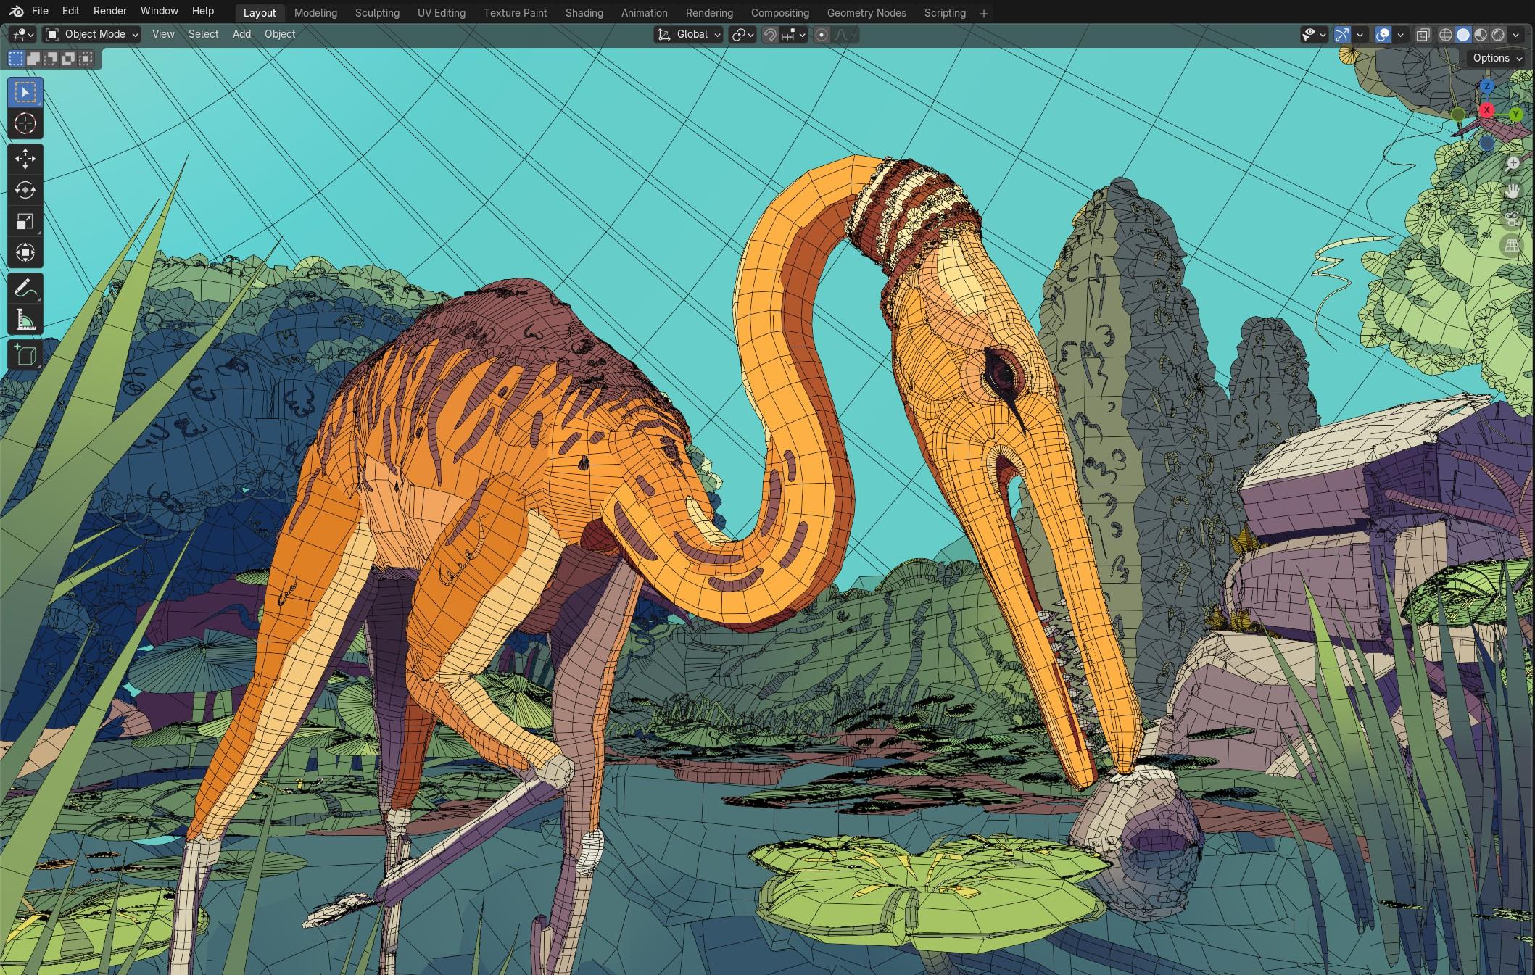This screenshot has width=1535, height=975.
Task: Switch to perspective/orthographic grid icon
Action: [x=1512, y=246]
